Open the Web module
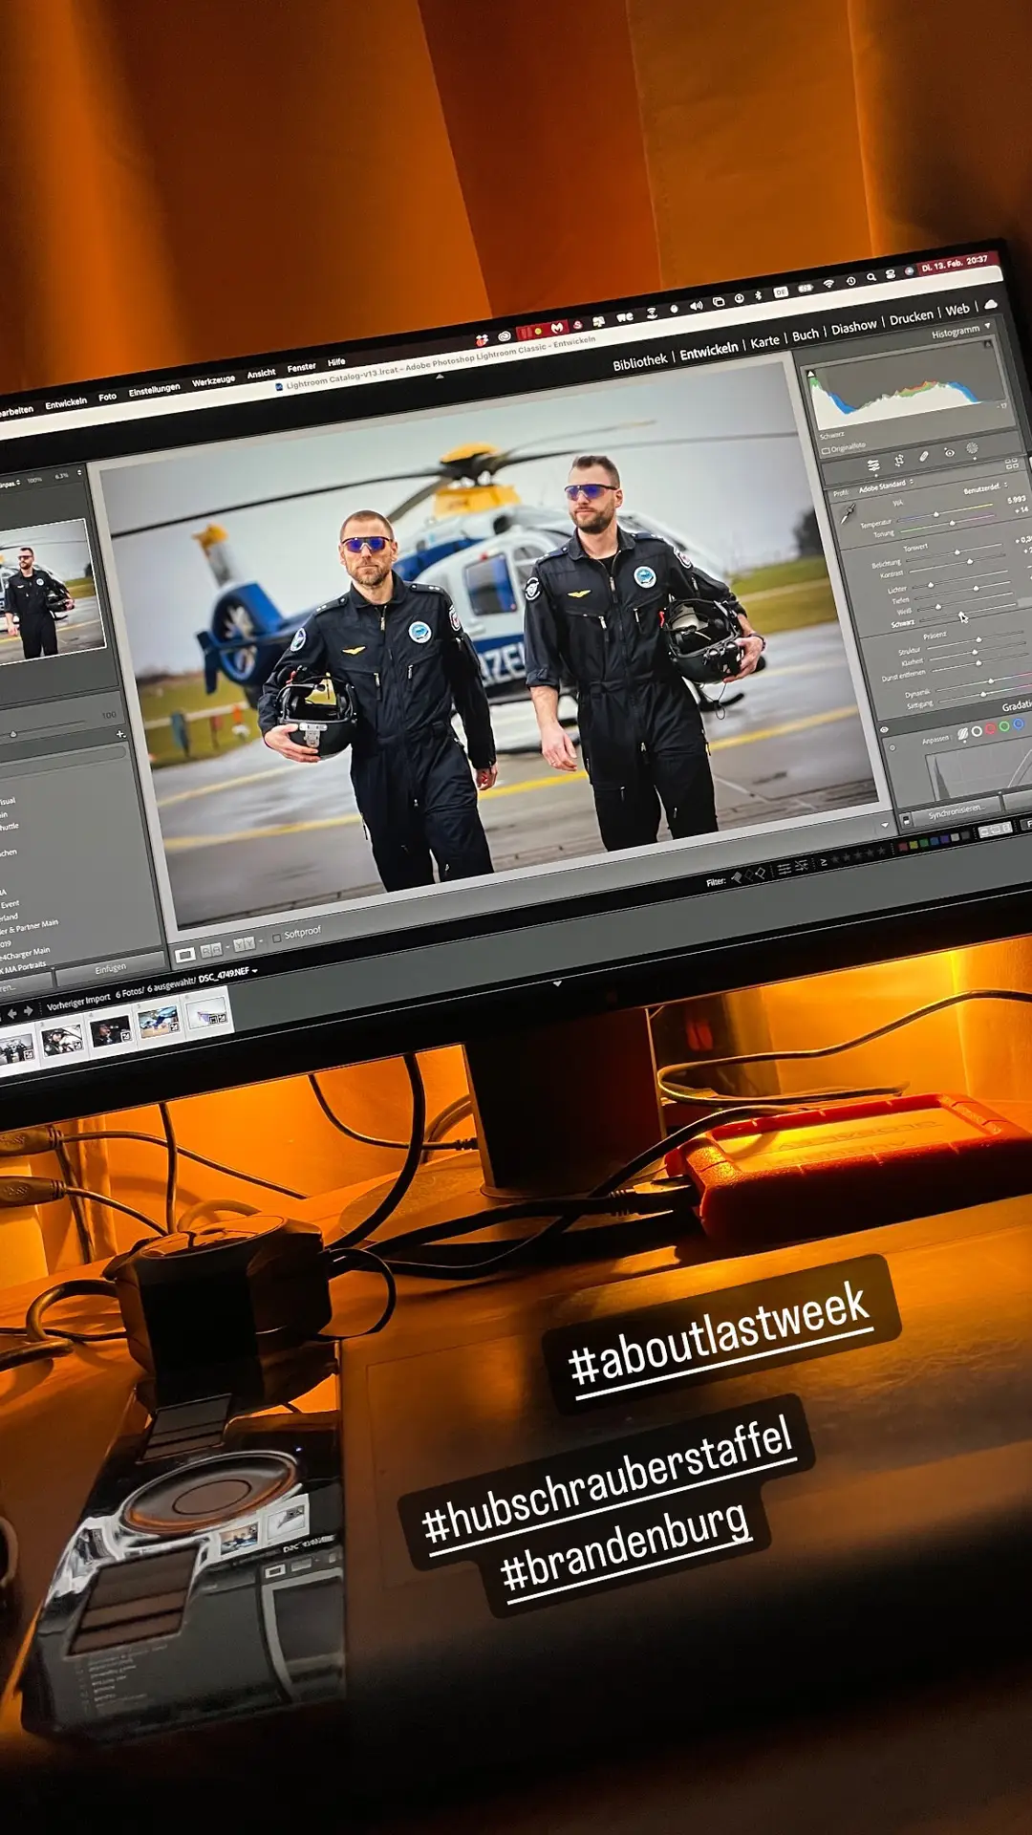1032x1835 pixels. (957, 310)
